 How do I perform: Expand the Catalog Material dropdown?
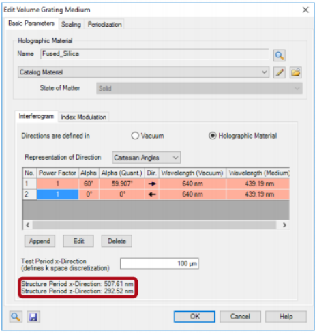point(143,72)
